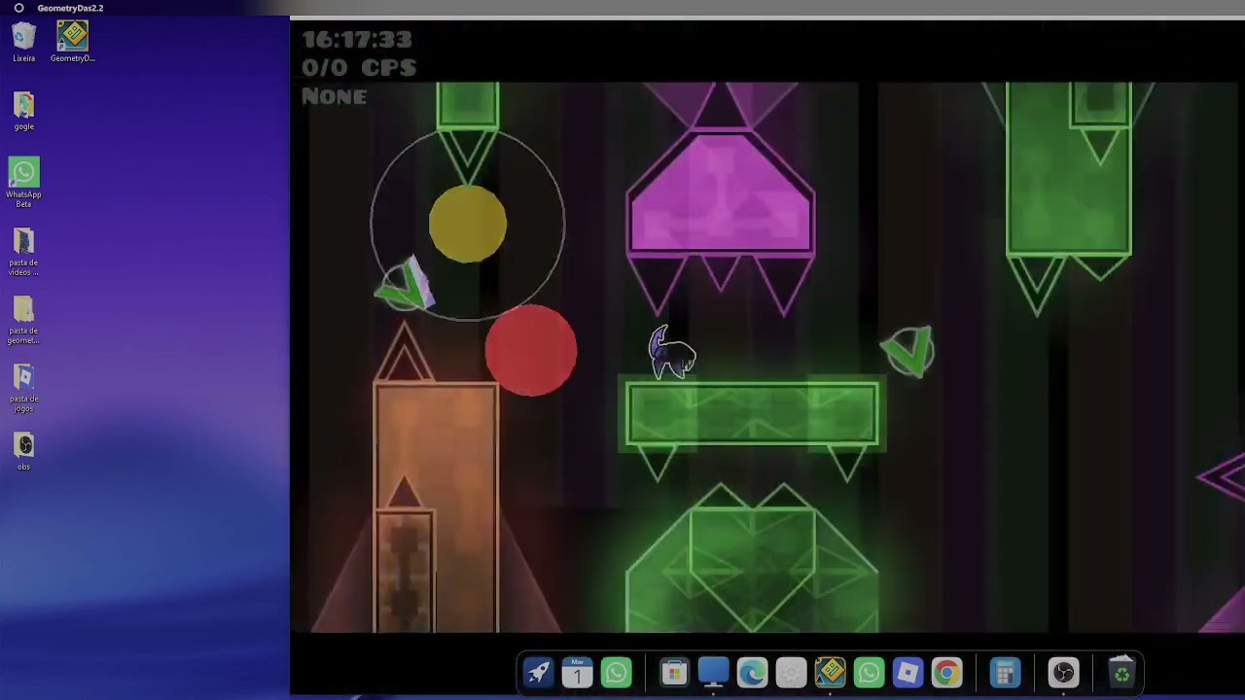The image size is (1245, 700).
Task: Open the obs desktop shortcut
Action: [24, 451]
